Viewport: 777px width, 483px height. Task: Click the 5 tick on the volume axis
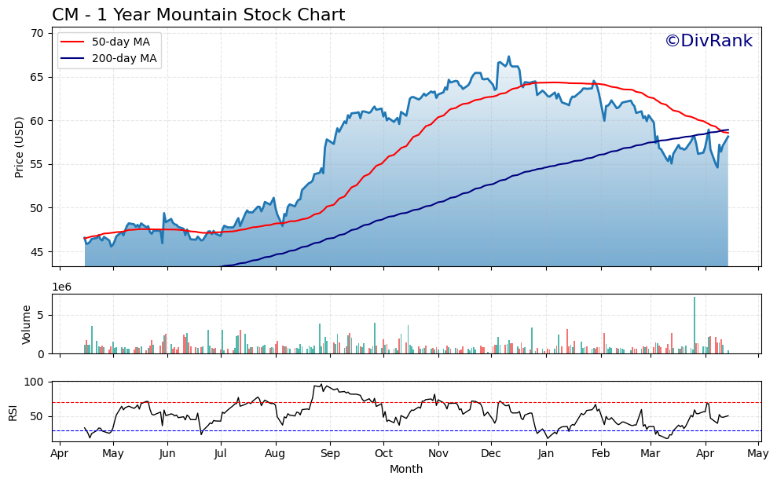[x=41, y=315]
